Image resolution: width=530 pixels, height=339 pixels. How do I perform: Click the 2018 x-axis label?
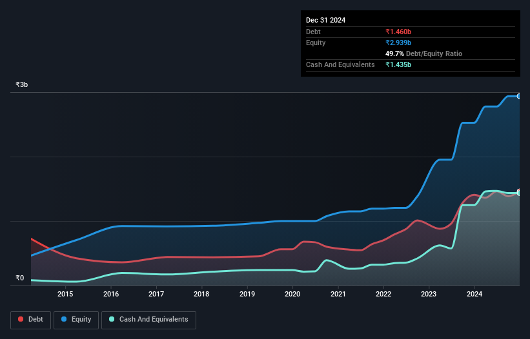pos(201,294)
